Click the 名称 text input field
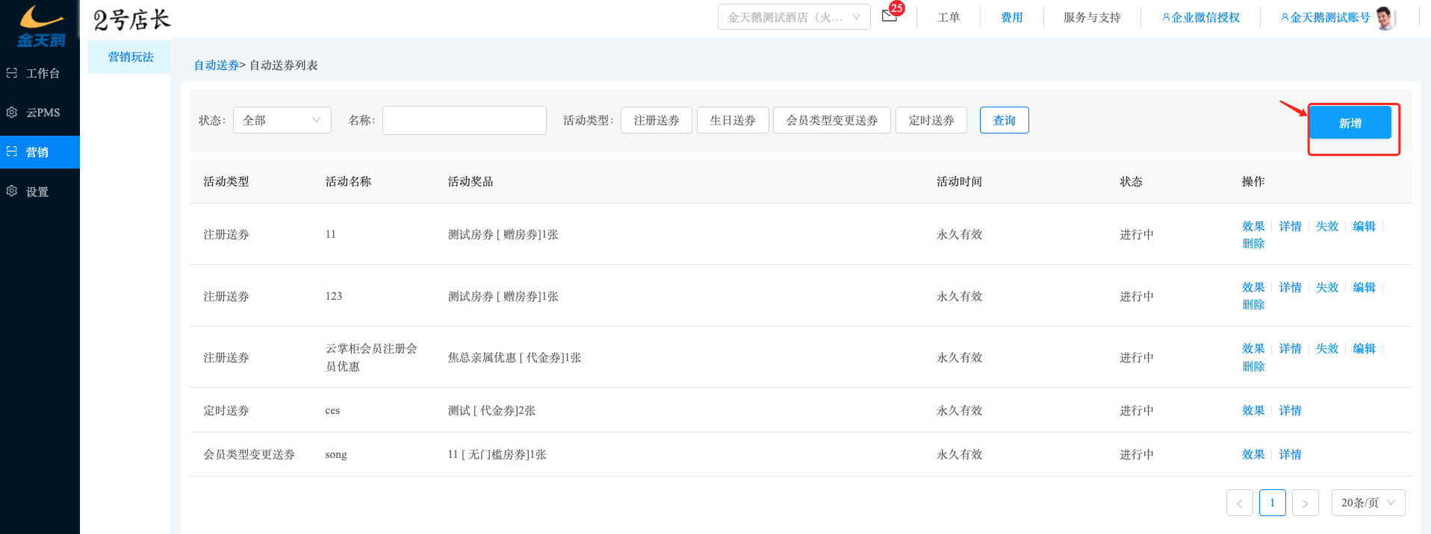 coord(464,120)
